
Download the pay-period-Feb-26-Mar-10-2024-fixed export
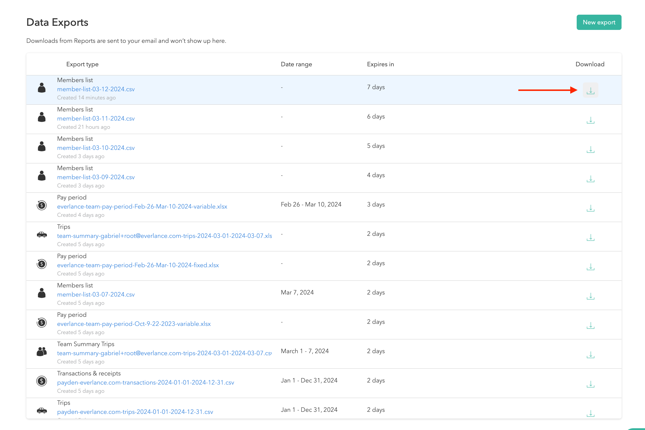pos(590,267)
